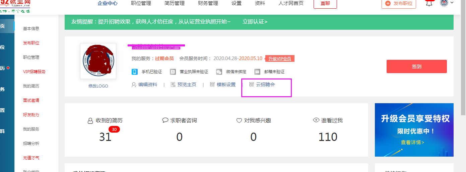466x172 pixels.
Task: Click the eye icon beside 谁看过我
Action: click(x=316, y=120)
